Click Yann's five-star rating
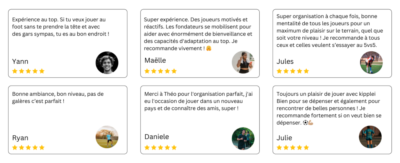This screenshot has height=163, width=400. click(x=28, y=71)
